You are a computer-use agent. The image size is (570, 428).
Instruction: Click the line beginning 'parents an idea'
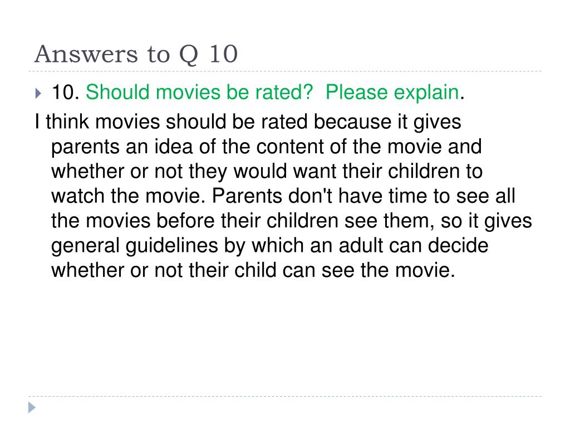coord(267,147)
